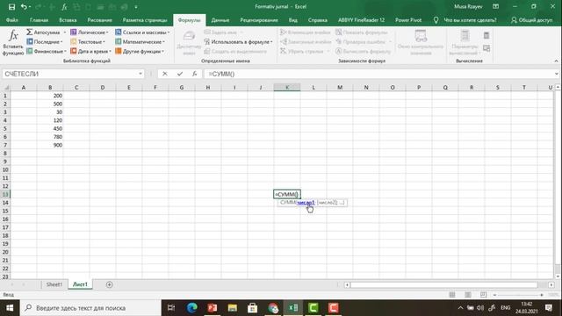Screen dimensions: 562x316
Task: Open the Справка tab
Action: click(x=318, y=20)
